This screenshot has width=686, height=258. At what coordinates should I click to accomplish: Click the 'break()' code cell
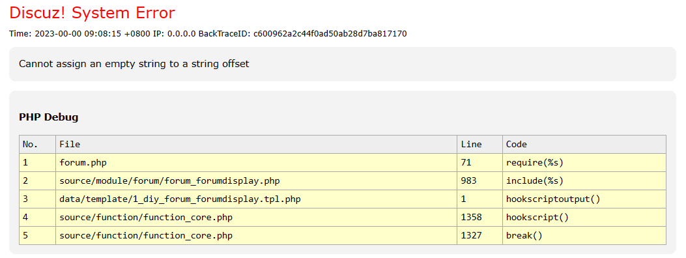(x=584, y=236)
